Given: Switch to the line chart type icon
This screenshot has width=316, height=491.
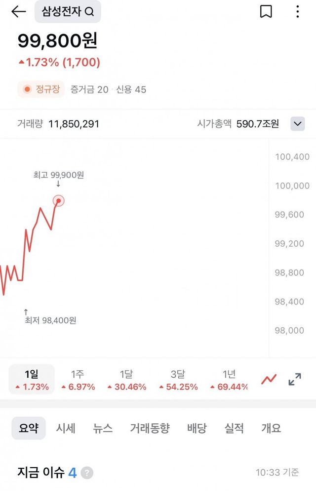Looking at the screenshot, I should pos(269,380).
